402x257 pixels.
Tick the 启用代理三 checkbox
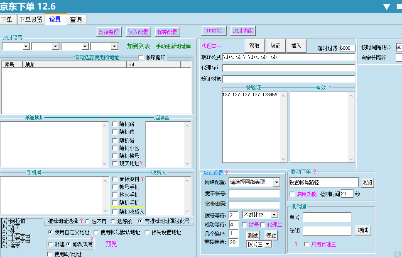307,244
